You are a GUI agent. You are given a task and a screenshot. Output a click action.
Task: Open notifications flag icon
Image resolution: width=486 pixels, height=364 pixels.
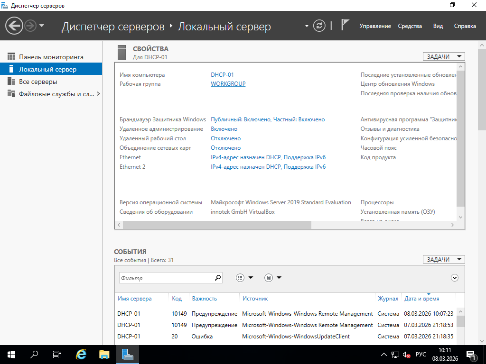tap(345, 25)
